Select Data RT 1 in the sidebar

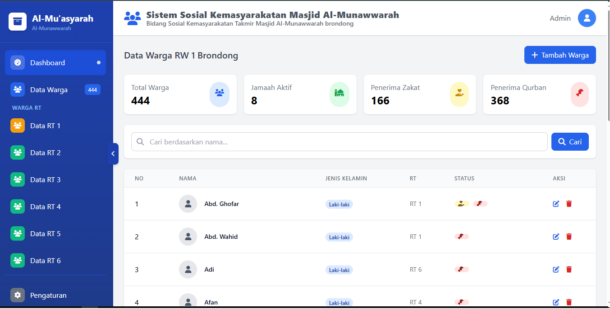[45, 126]
